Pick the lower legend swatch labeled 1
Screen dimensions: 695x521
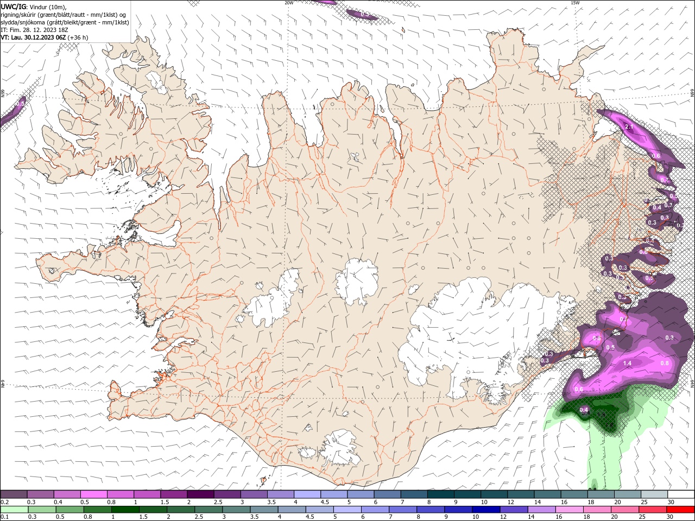pos(125,510)
